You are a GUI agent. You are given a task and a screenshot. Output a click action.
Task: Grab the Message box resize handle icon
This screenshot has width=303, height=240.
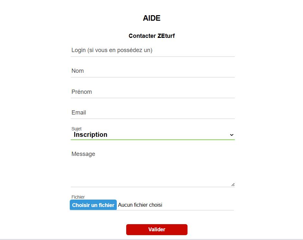click(x=233, y=184)
